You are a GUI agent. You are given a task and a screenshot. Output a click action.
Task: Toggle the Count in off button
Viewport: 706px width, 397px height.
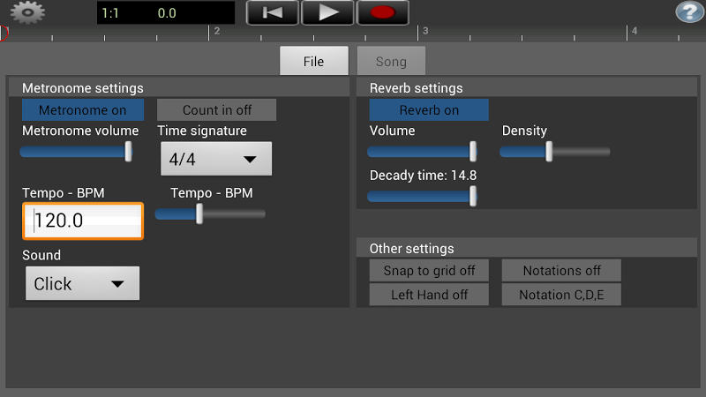[216, 110]
